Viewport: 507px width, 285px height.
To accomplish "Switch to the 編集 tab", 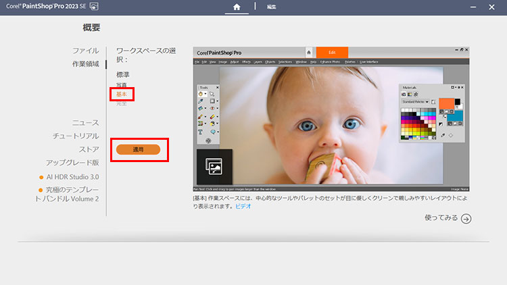I will (271, 7).
